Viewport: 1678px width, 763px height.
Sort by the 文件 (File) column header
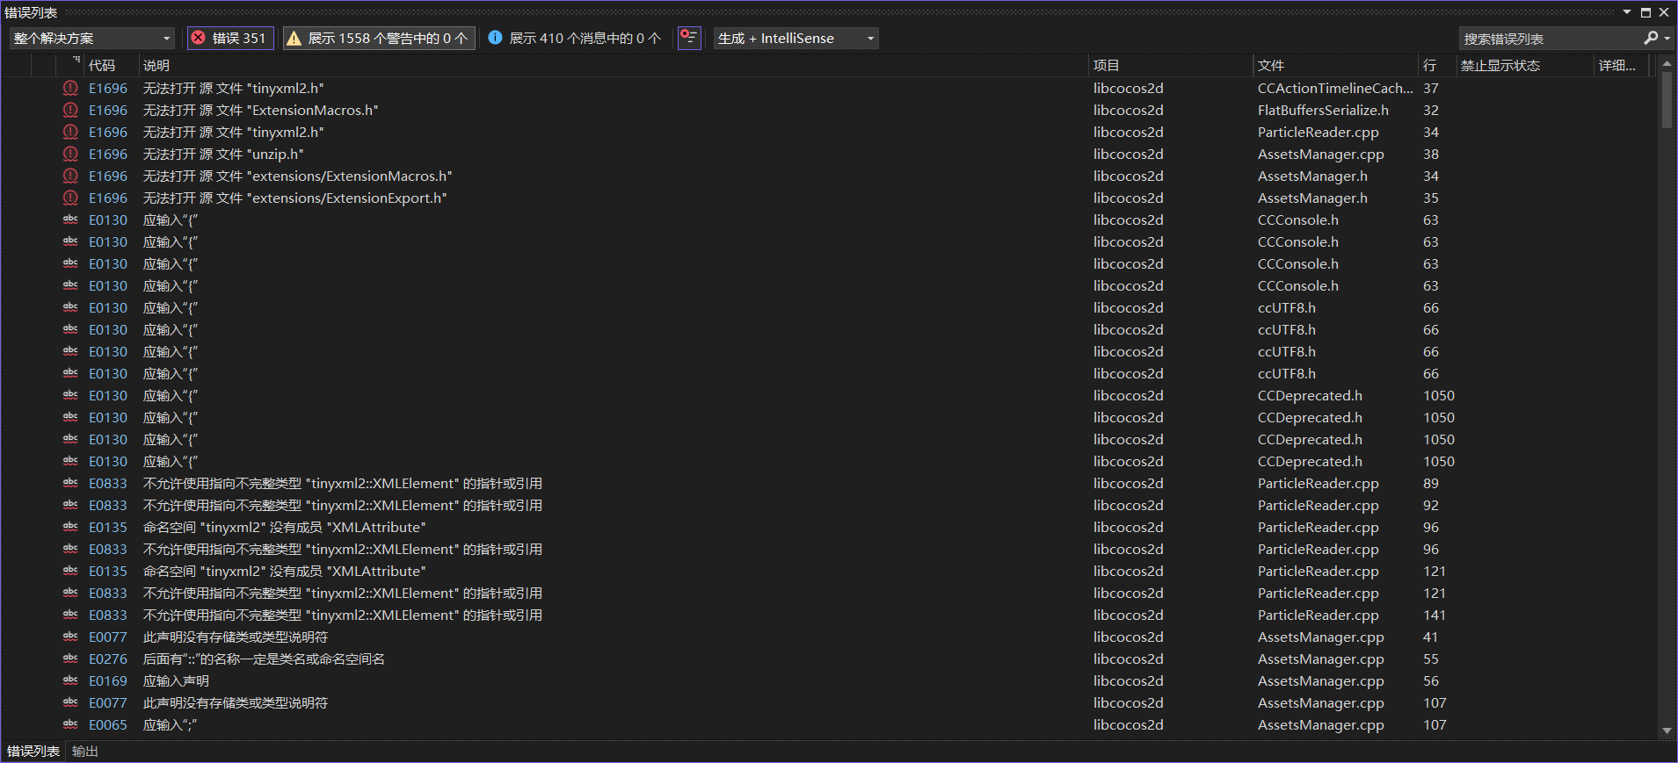pyautogui.click(x=1271, y=65)
